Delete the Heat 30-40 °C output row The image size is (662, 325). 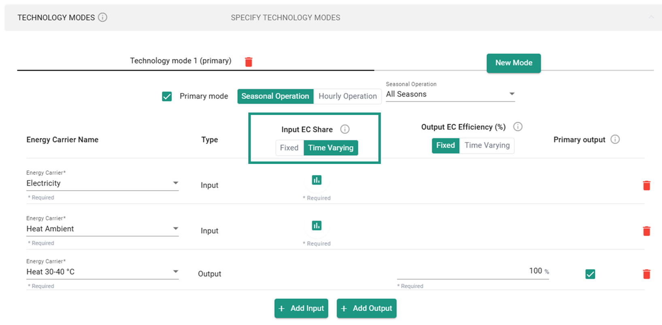tap(646, 274)
